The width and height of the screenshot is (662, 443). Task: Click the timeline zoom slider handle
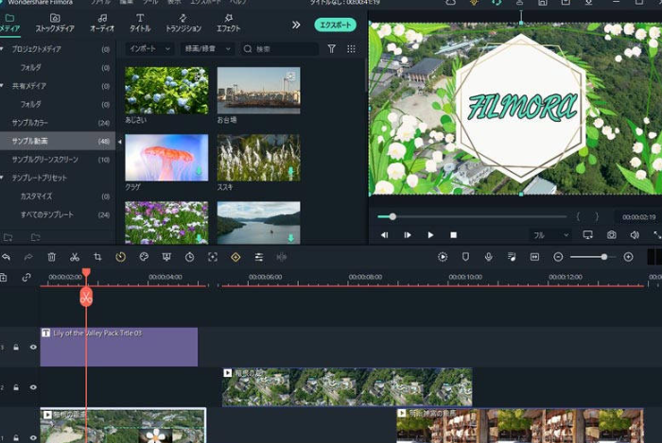[x=604, y=257]
